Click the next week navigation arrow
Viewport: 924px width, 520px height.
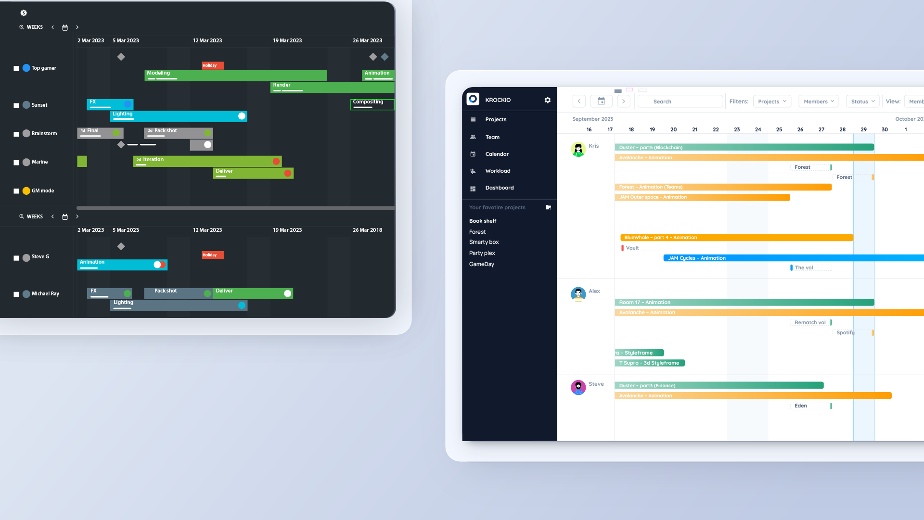tap(77, 26)
